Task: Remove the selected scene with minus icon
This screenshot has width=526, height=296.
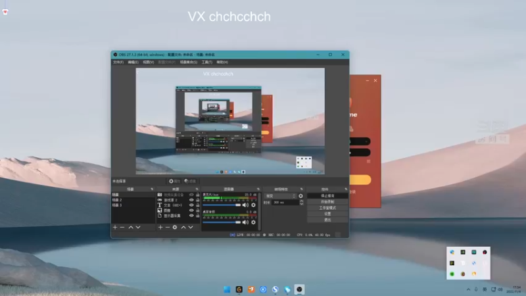Action: click(x=122, y=227)
